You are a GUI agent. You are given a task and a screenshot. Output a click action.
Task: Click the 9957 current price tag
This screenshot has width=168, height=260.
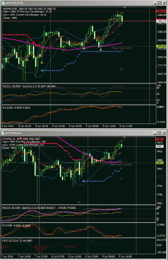(x=160, y=146)
